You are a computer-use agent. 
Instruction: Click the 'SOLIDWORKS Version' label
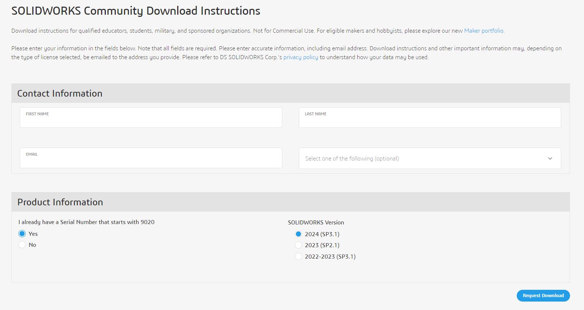click(x=316, y=223)
